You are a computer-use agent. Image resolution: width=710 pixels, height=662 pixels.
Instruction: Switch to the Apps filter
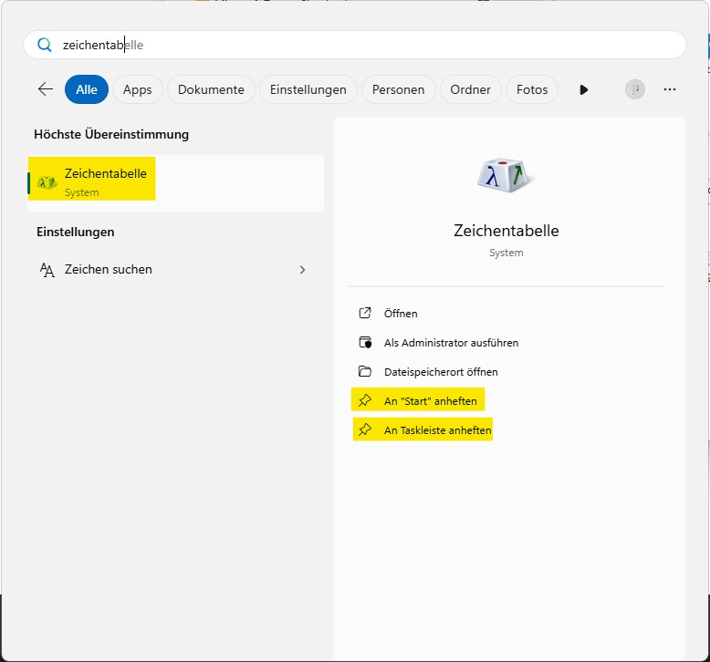tap(138, 89)
